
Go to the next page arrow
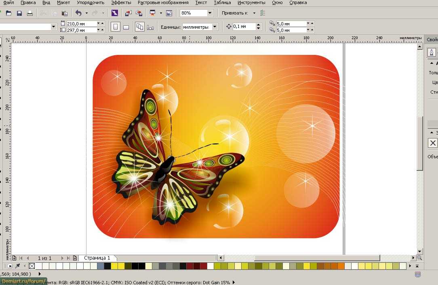coord(62,258)
